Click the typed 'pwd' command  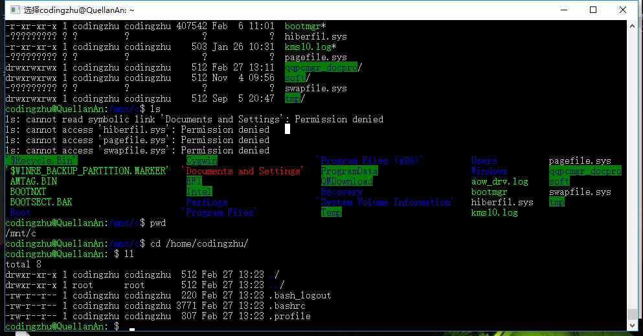click(x=158, y=223)
